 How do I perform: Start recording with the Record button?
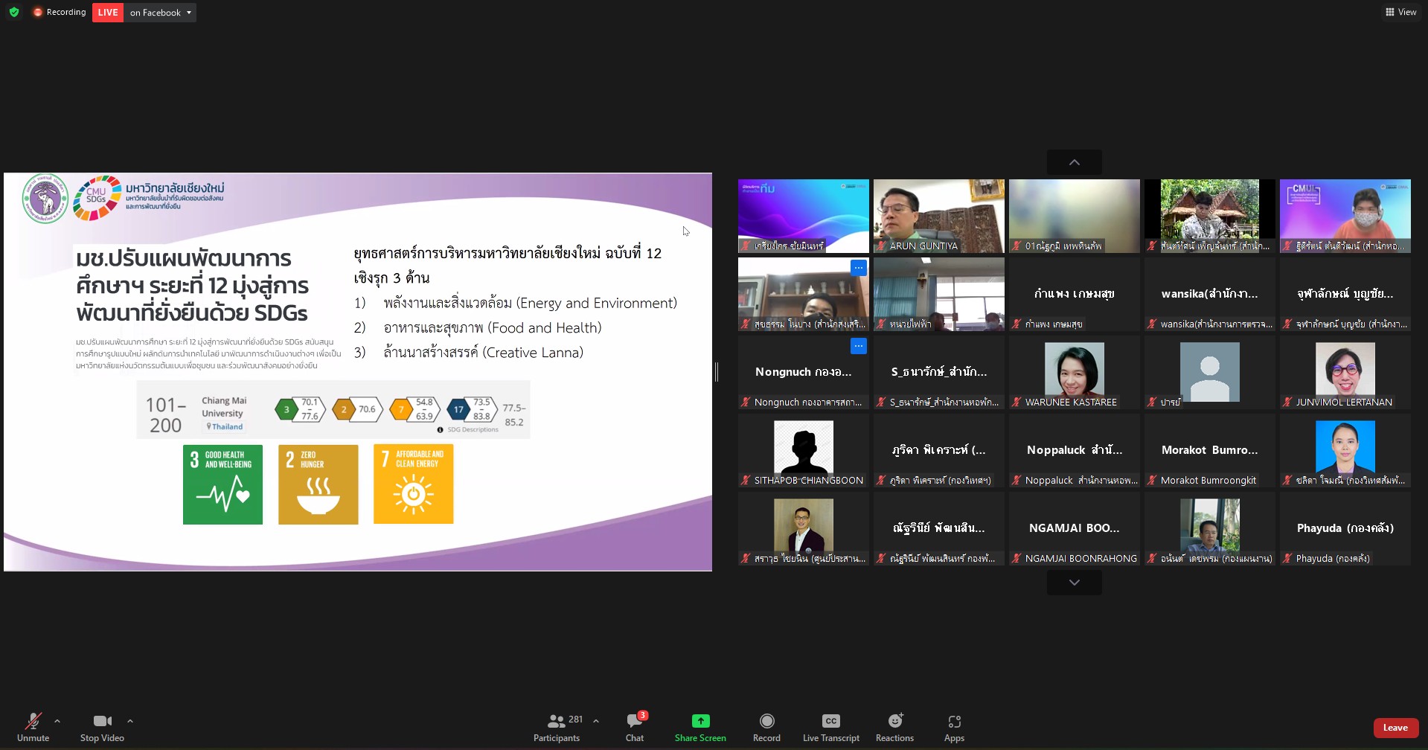[x=766, y=727]
